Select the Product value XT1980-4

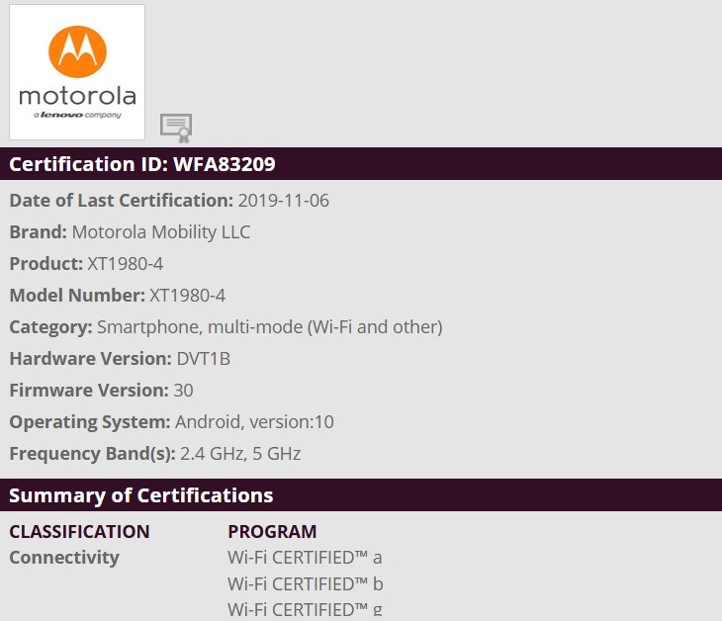pyautogui.click(x=126, y=264)
